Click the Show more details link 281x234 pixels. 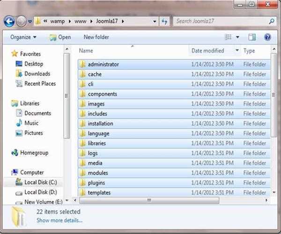pyautogui.click(x=59, y=220)
